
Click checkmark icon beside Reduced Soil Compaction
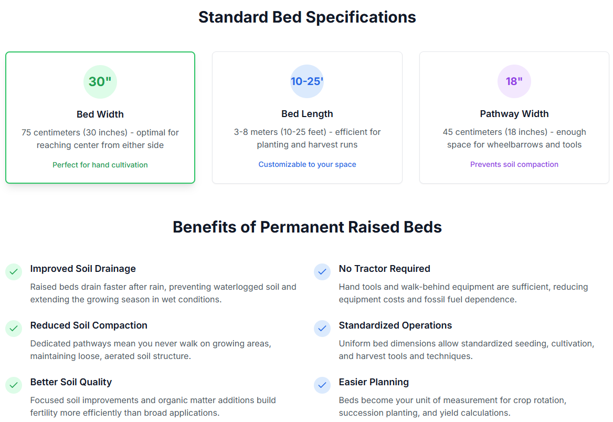point(14,329)
